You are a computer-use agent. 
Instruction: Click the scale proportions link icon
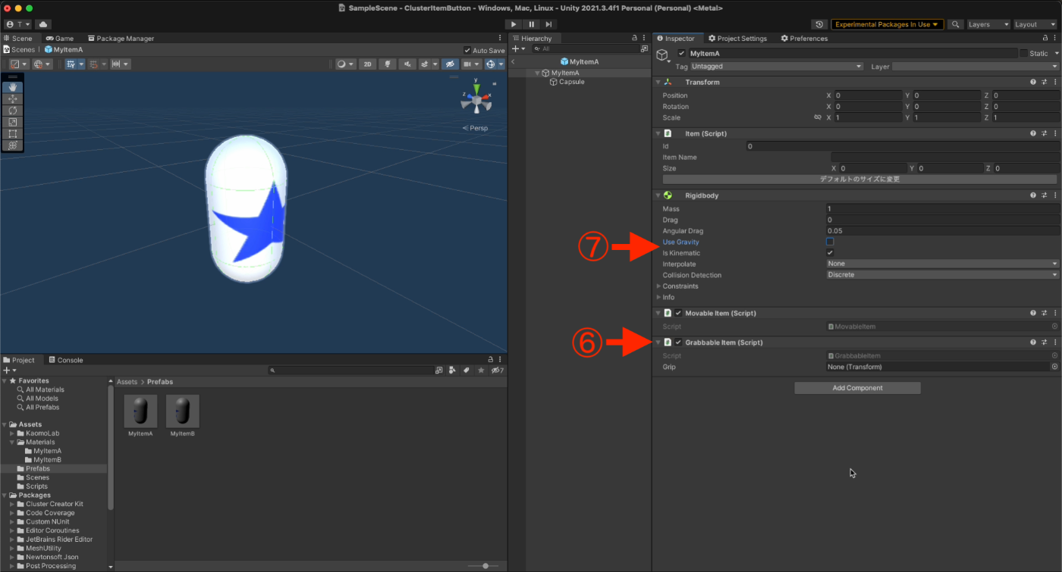click(x=818, y=117)
